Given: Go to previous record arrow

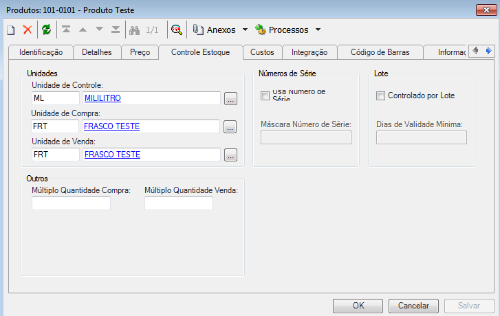Looking at the screenshot, I should click(x=83, y=30).
